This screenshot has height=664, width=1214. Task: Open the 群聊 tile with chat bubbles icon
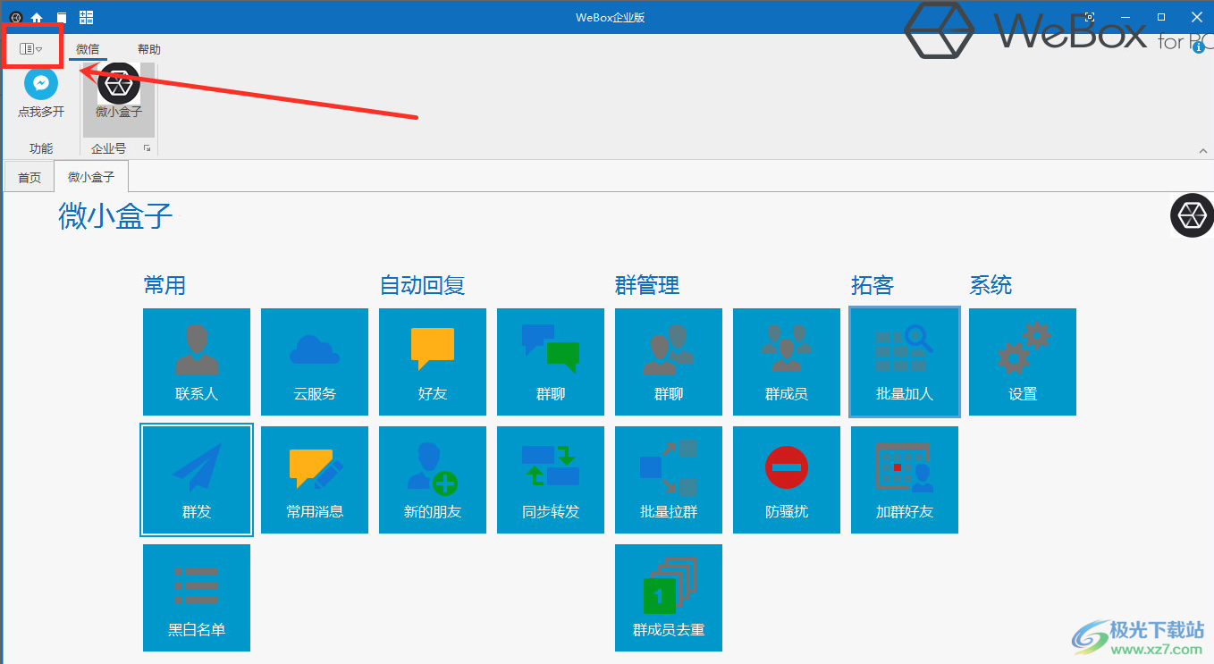551,362
